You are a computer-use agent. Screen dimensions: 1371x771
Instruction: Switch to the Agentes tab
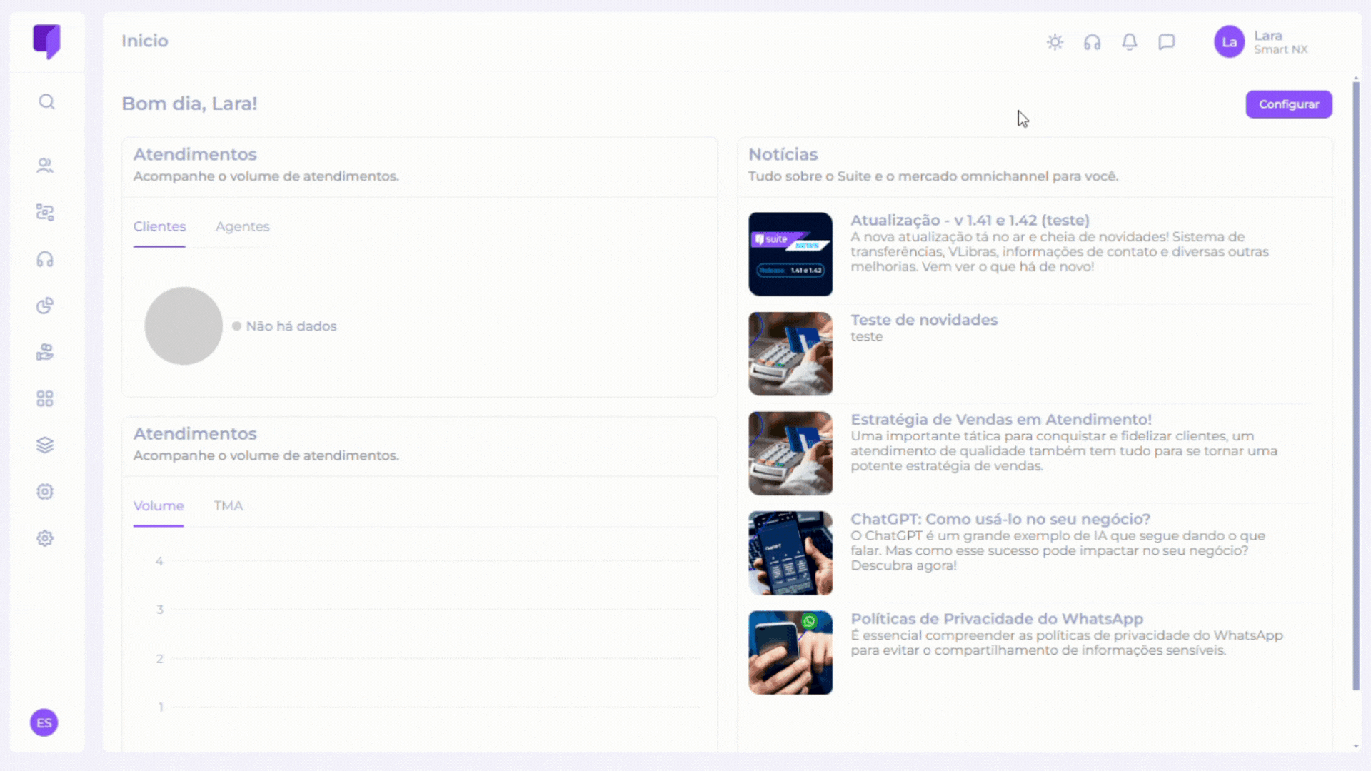[242, 226]
